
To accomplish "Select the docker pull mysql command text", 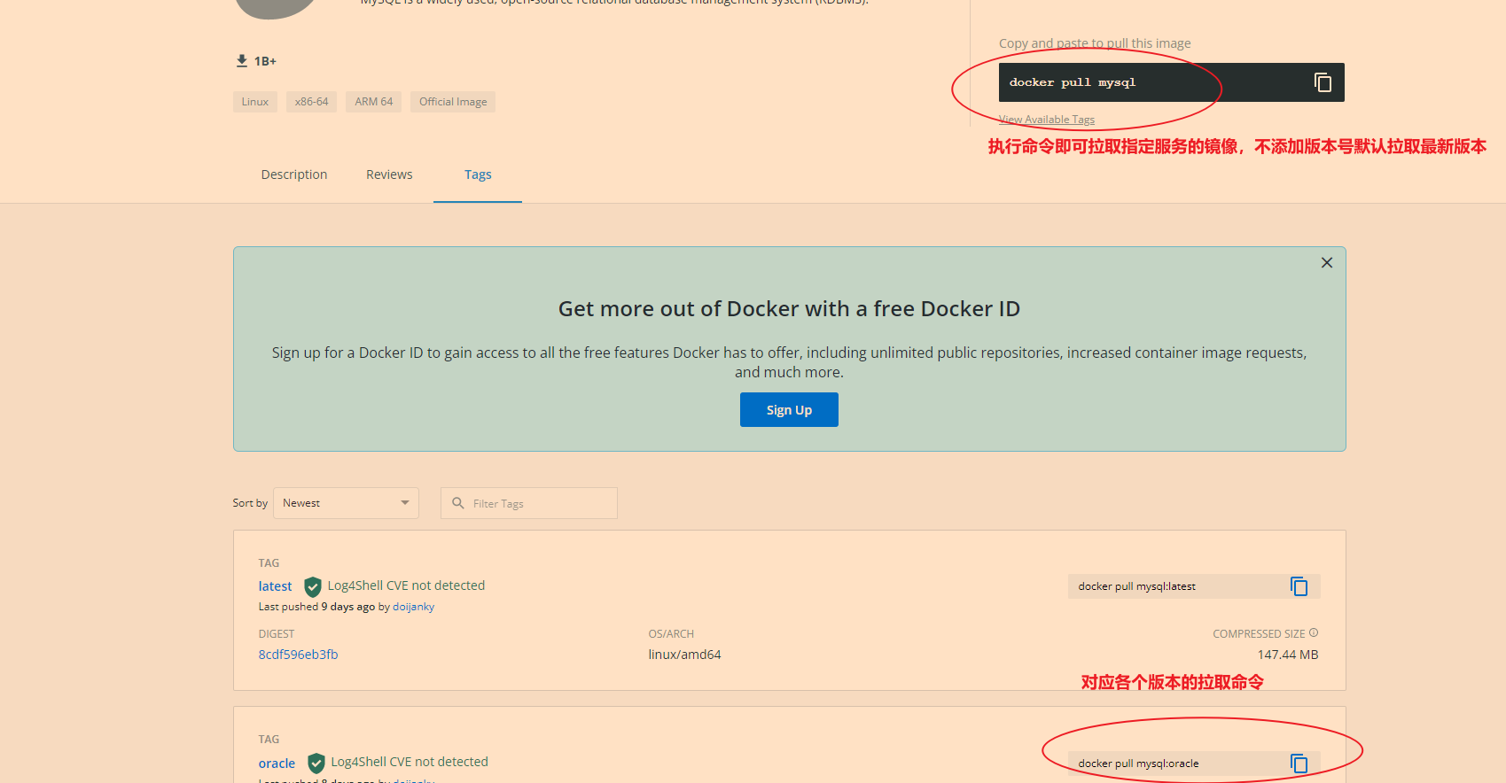I will [1072, 82].
